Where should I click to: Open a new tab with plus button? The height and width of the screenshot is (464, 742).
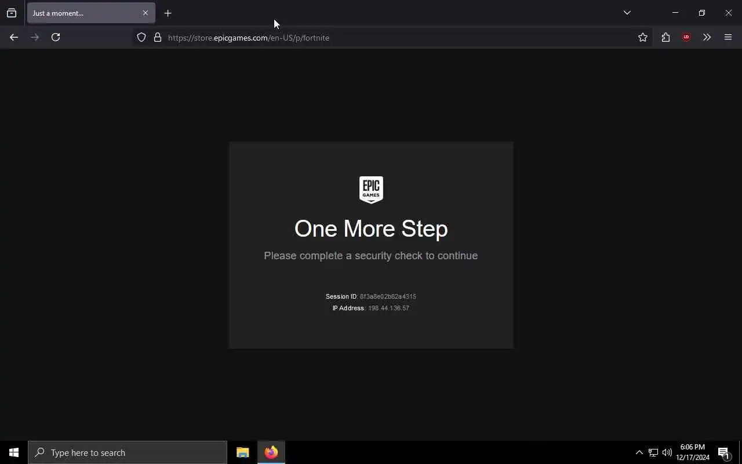[x=168, y=13]
